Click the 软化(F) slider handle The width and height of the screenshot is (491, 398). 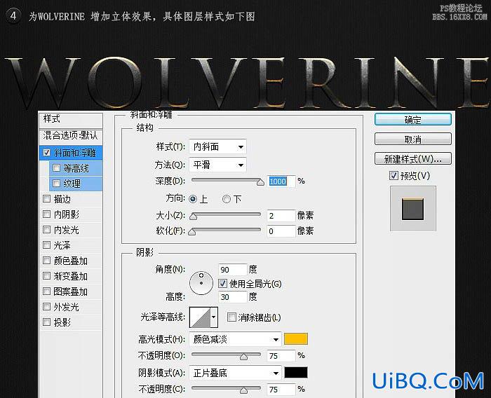tap(192, 232)
